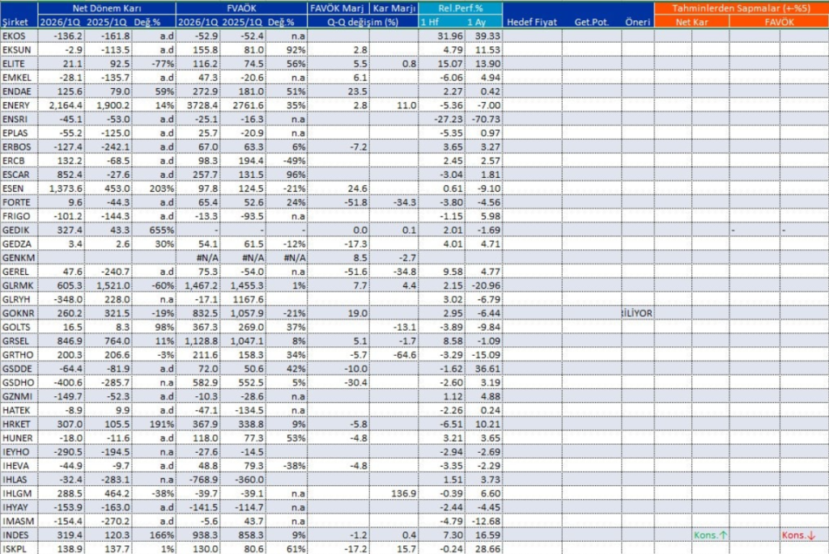Click the FRIGO row label
Image resolution: width=829 pixels, height=554 pixels.
pyautogui.click(x=19, y=216)
